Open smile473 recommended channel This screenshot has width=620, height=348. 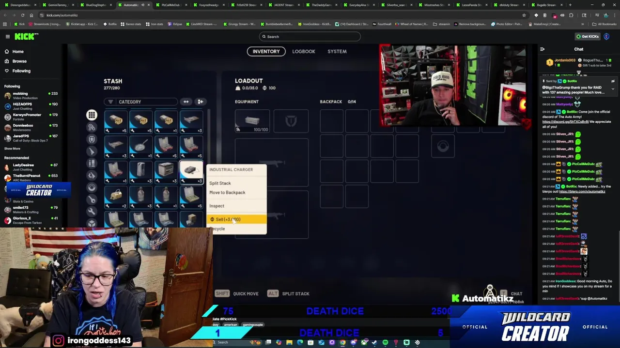point(30,209)
